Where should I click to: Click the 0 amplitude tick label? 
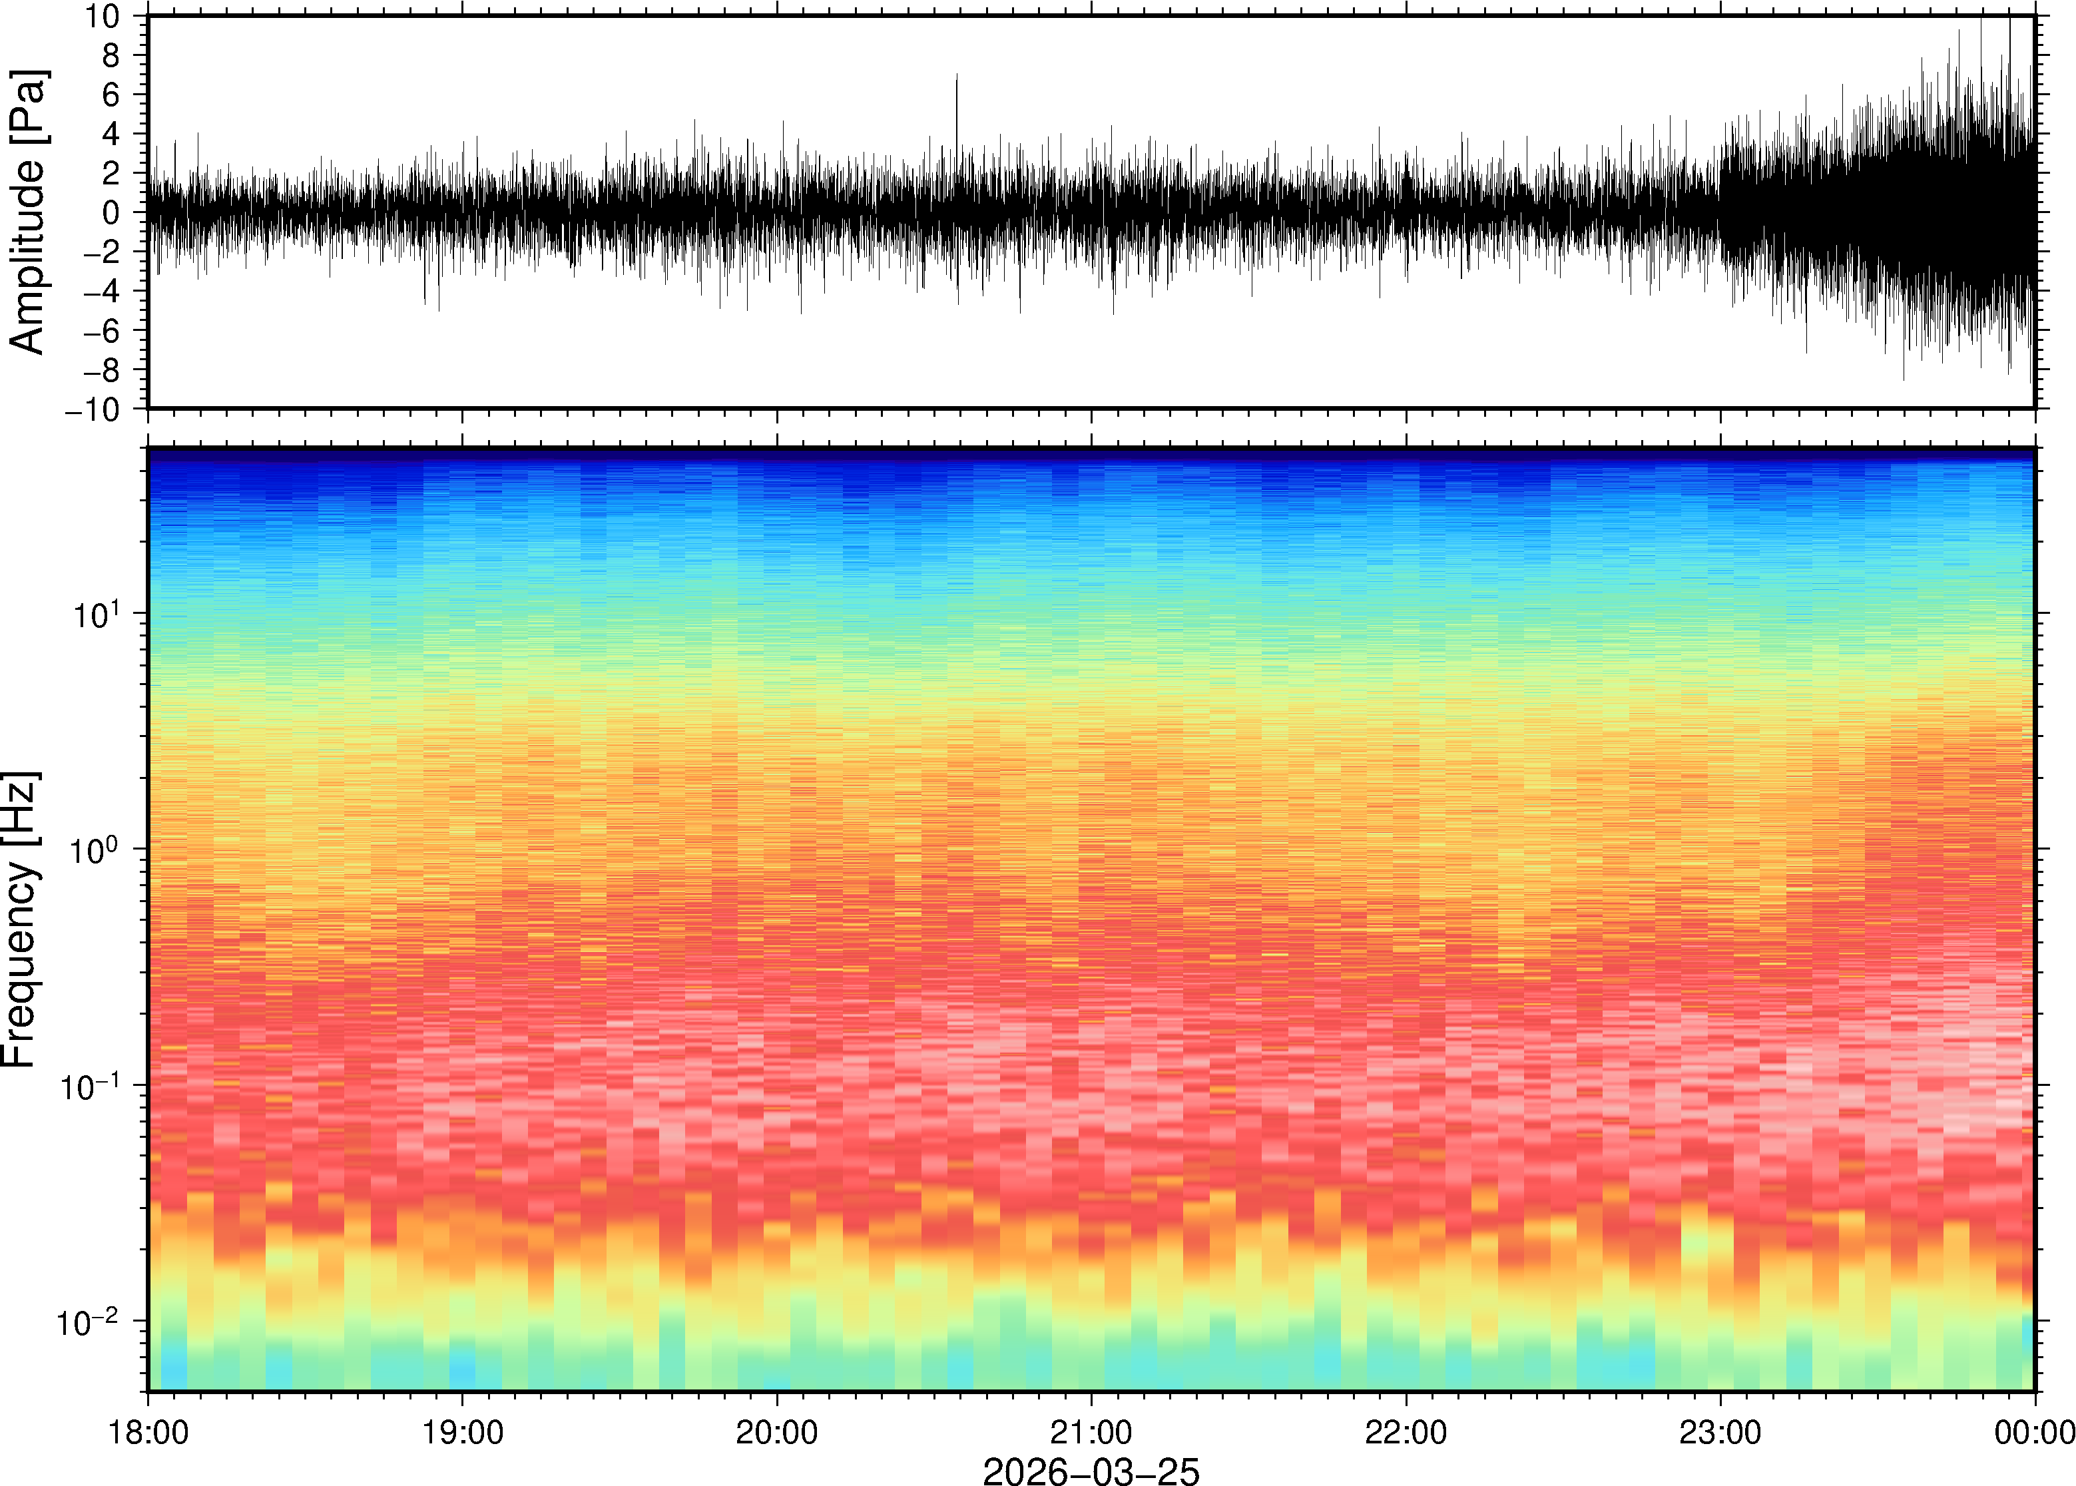tap(111, 212)
